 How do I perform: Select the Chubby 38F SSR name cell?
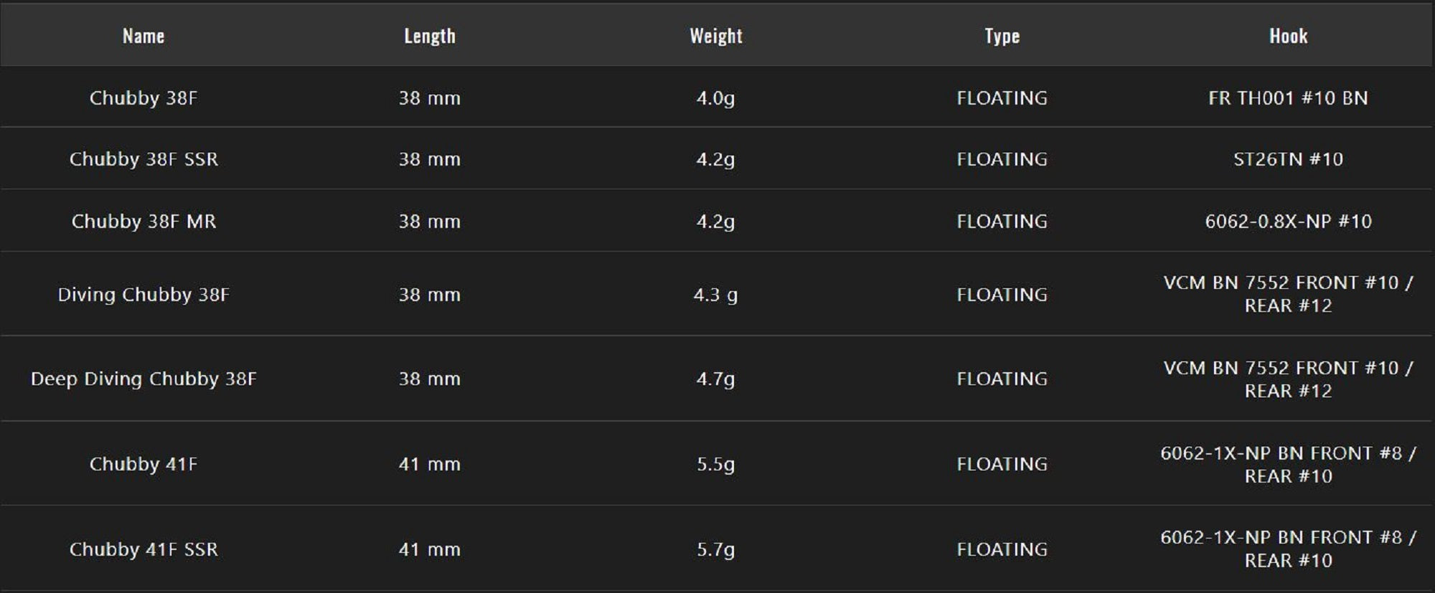coord(143,159)
